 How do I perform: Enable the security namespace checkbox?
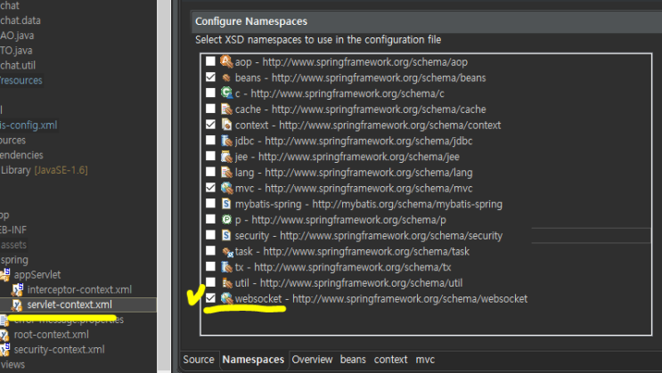[210, 235]
